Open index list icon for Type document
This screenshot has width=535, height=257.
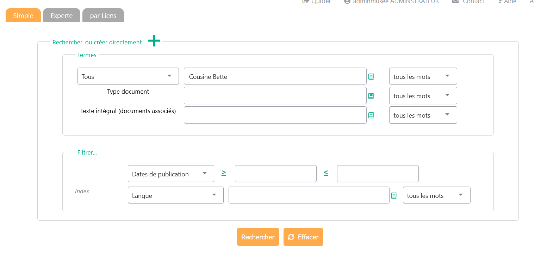coord(371,96)
